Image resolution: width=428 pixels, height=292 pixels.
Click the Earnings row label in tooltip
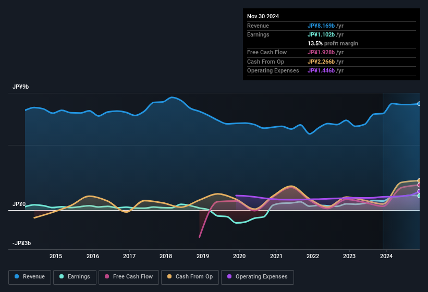point(258,34)
